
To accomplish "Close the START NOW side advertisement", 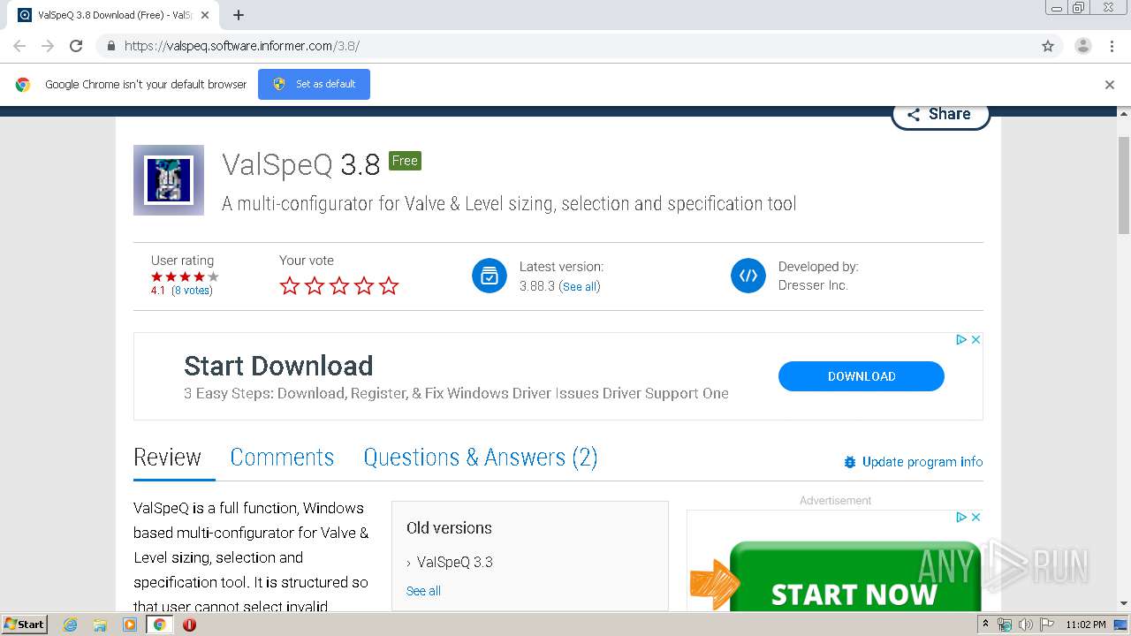I will coord(976,518).
